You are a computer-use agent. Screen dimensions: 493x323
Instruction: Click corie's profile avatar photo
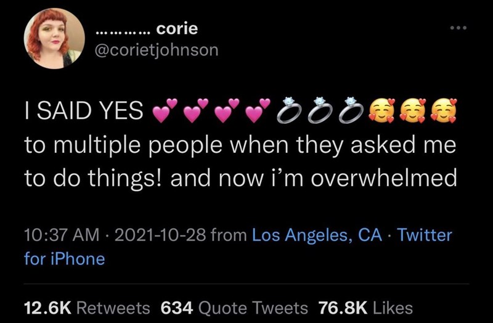point(55,38)
